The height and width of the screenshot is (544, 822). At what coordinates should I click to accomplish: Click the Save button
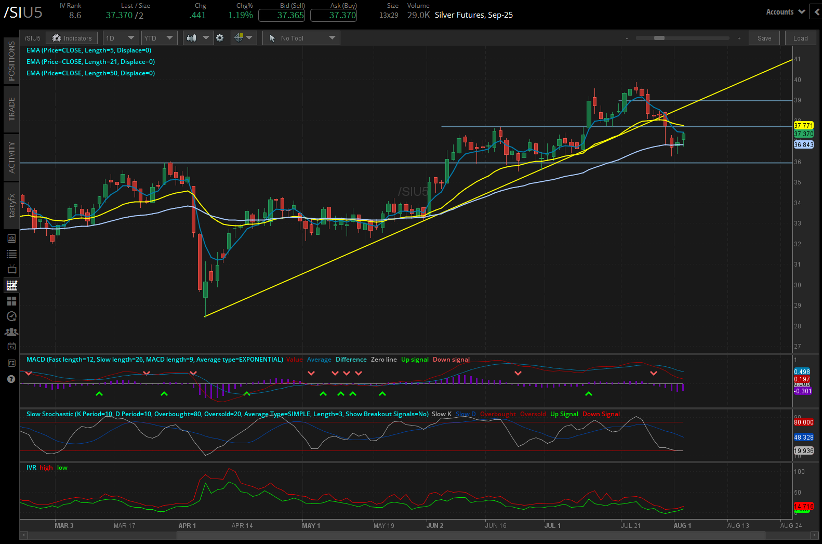[764, 38]
